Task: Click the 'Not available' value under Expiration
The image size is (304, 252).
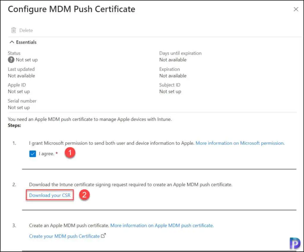Action: 173,76
